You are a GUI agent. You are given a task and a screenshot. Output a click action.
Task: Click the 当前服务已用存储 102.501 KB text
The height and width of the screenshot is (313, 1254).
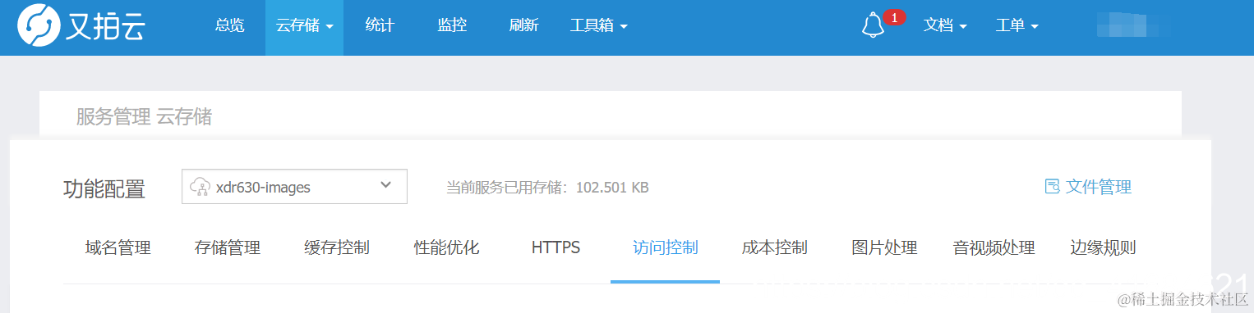tap(547, 188)
